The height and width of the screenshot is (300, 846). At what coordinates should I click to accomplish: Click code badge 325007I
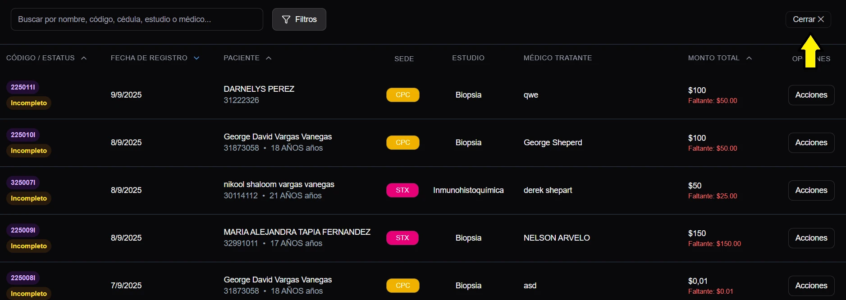point(23,183)
